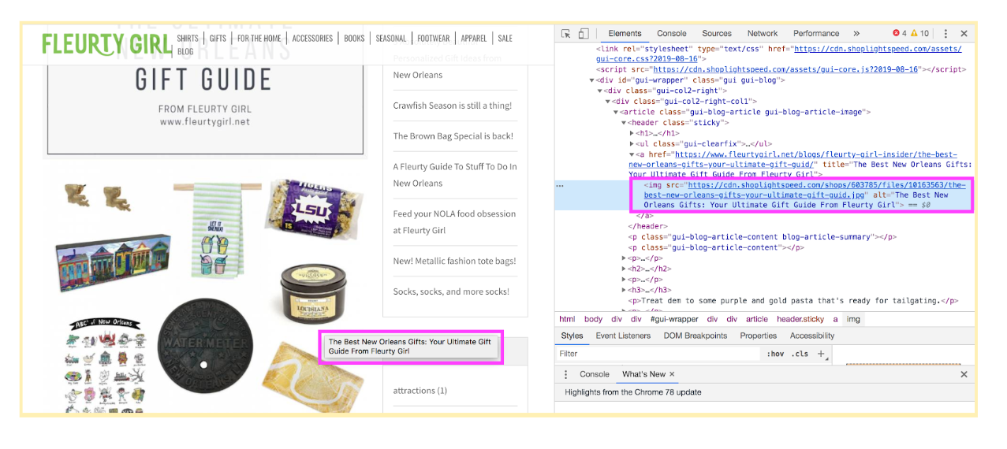This screenshot has width=1007, height=449.
Task: Expand the h1 element node
Action: (x=632, y=133)
